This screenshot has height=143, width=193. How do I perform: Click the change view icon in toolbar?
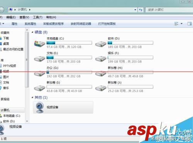tap(176, 24)
